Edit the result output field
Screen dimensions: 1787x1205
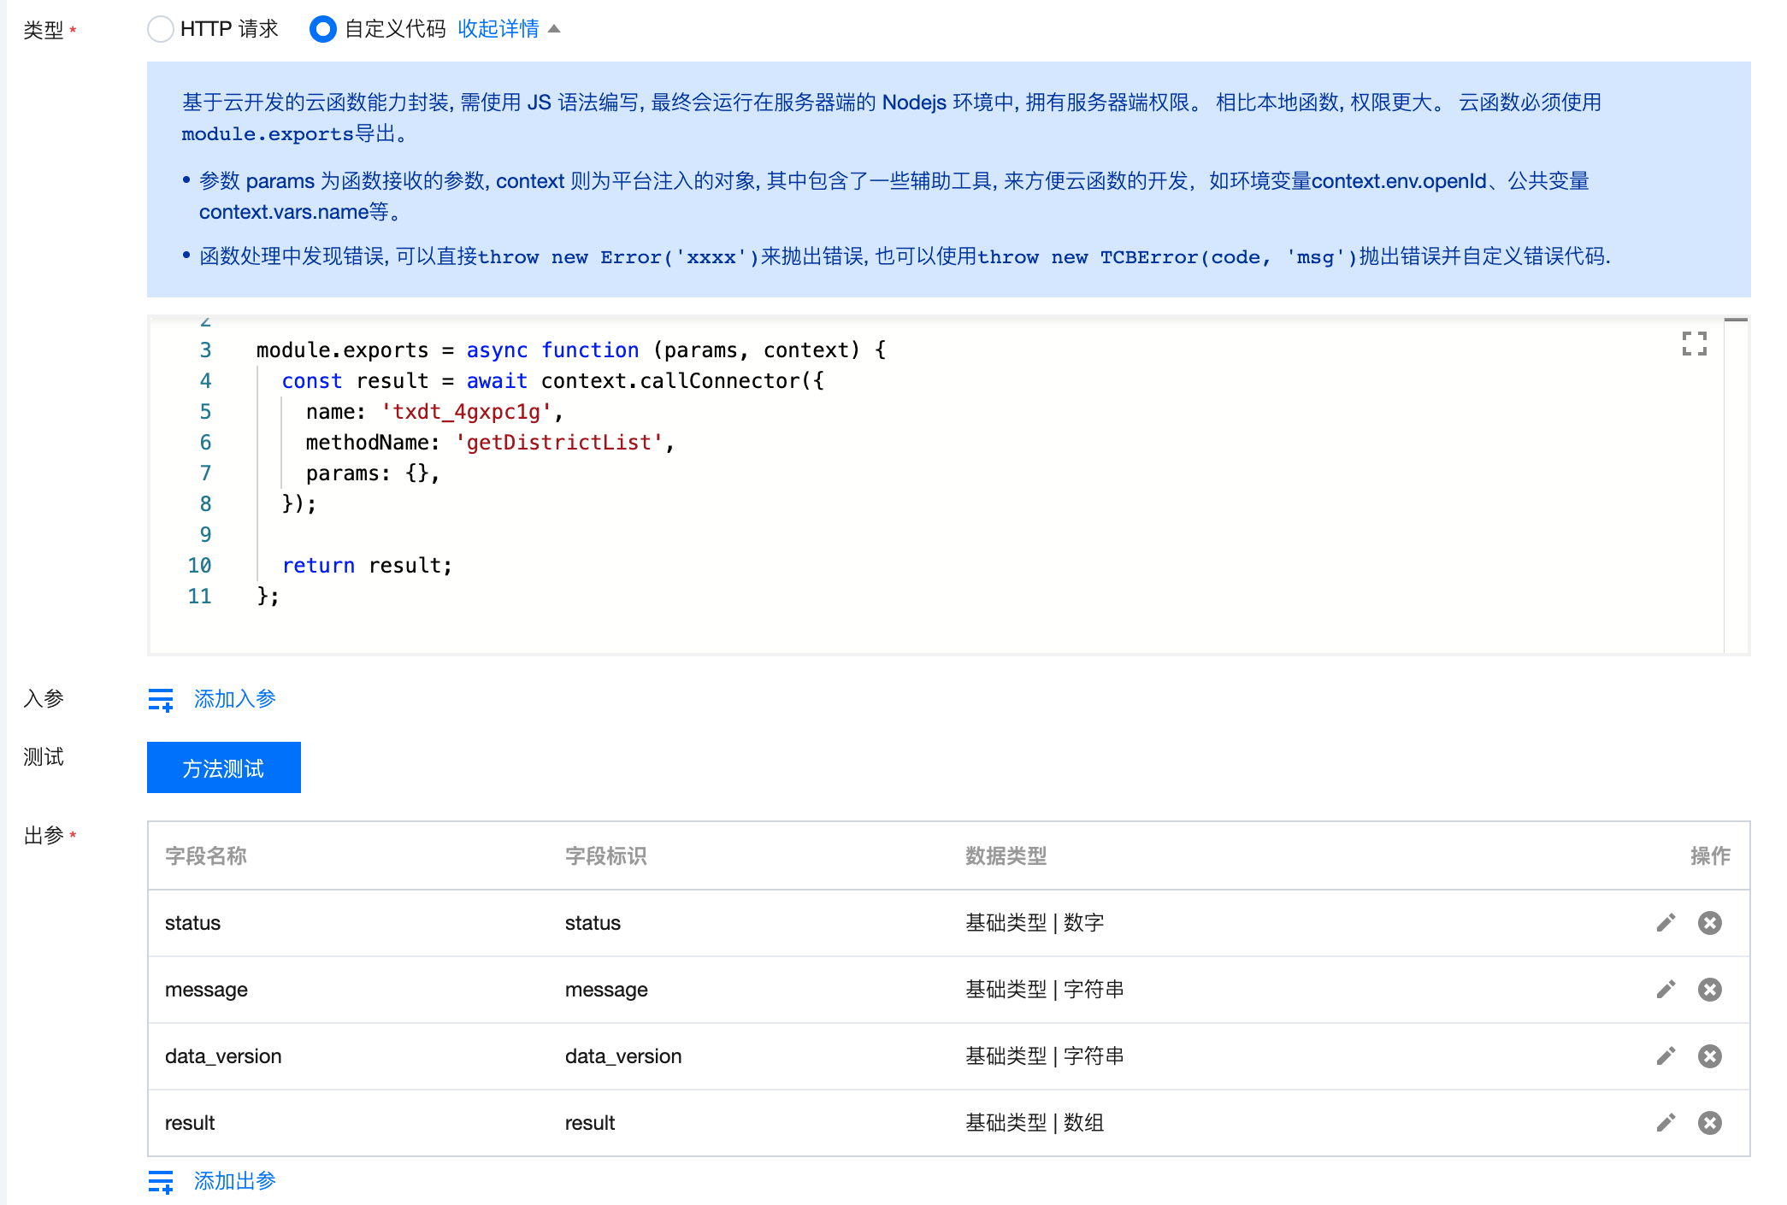[1666, 1123]
